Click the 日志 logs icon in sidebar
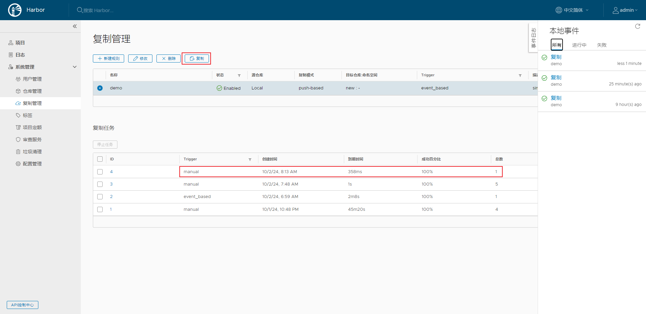 [11, 55]
